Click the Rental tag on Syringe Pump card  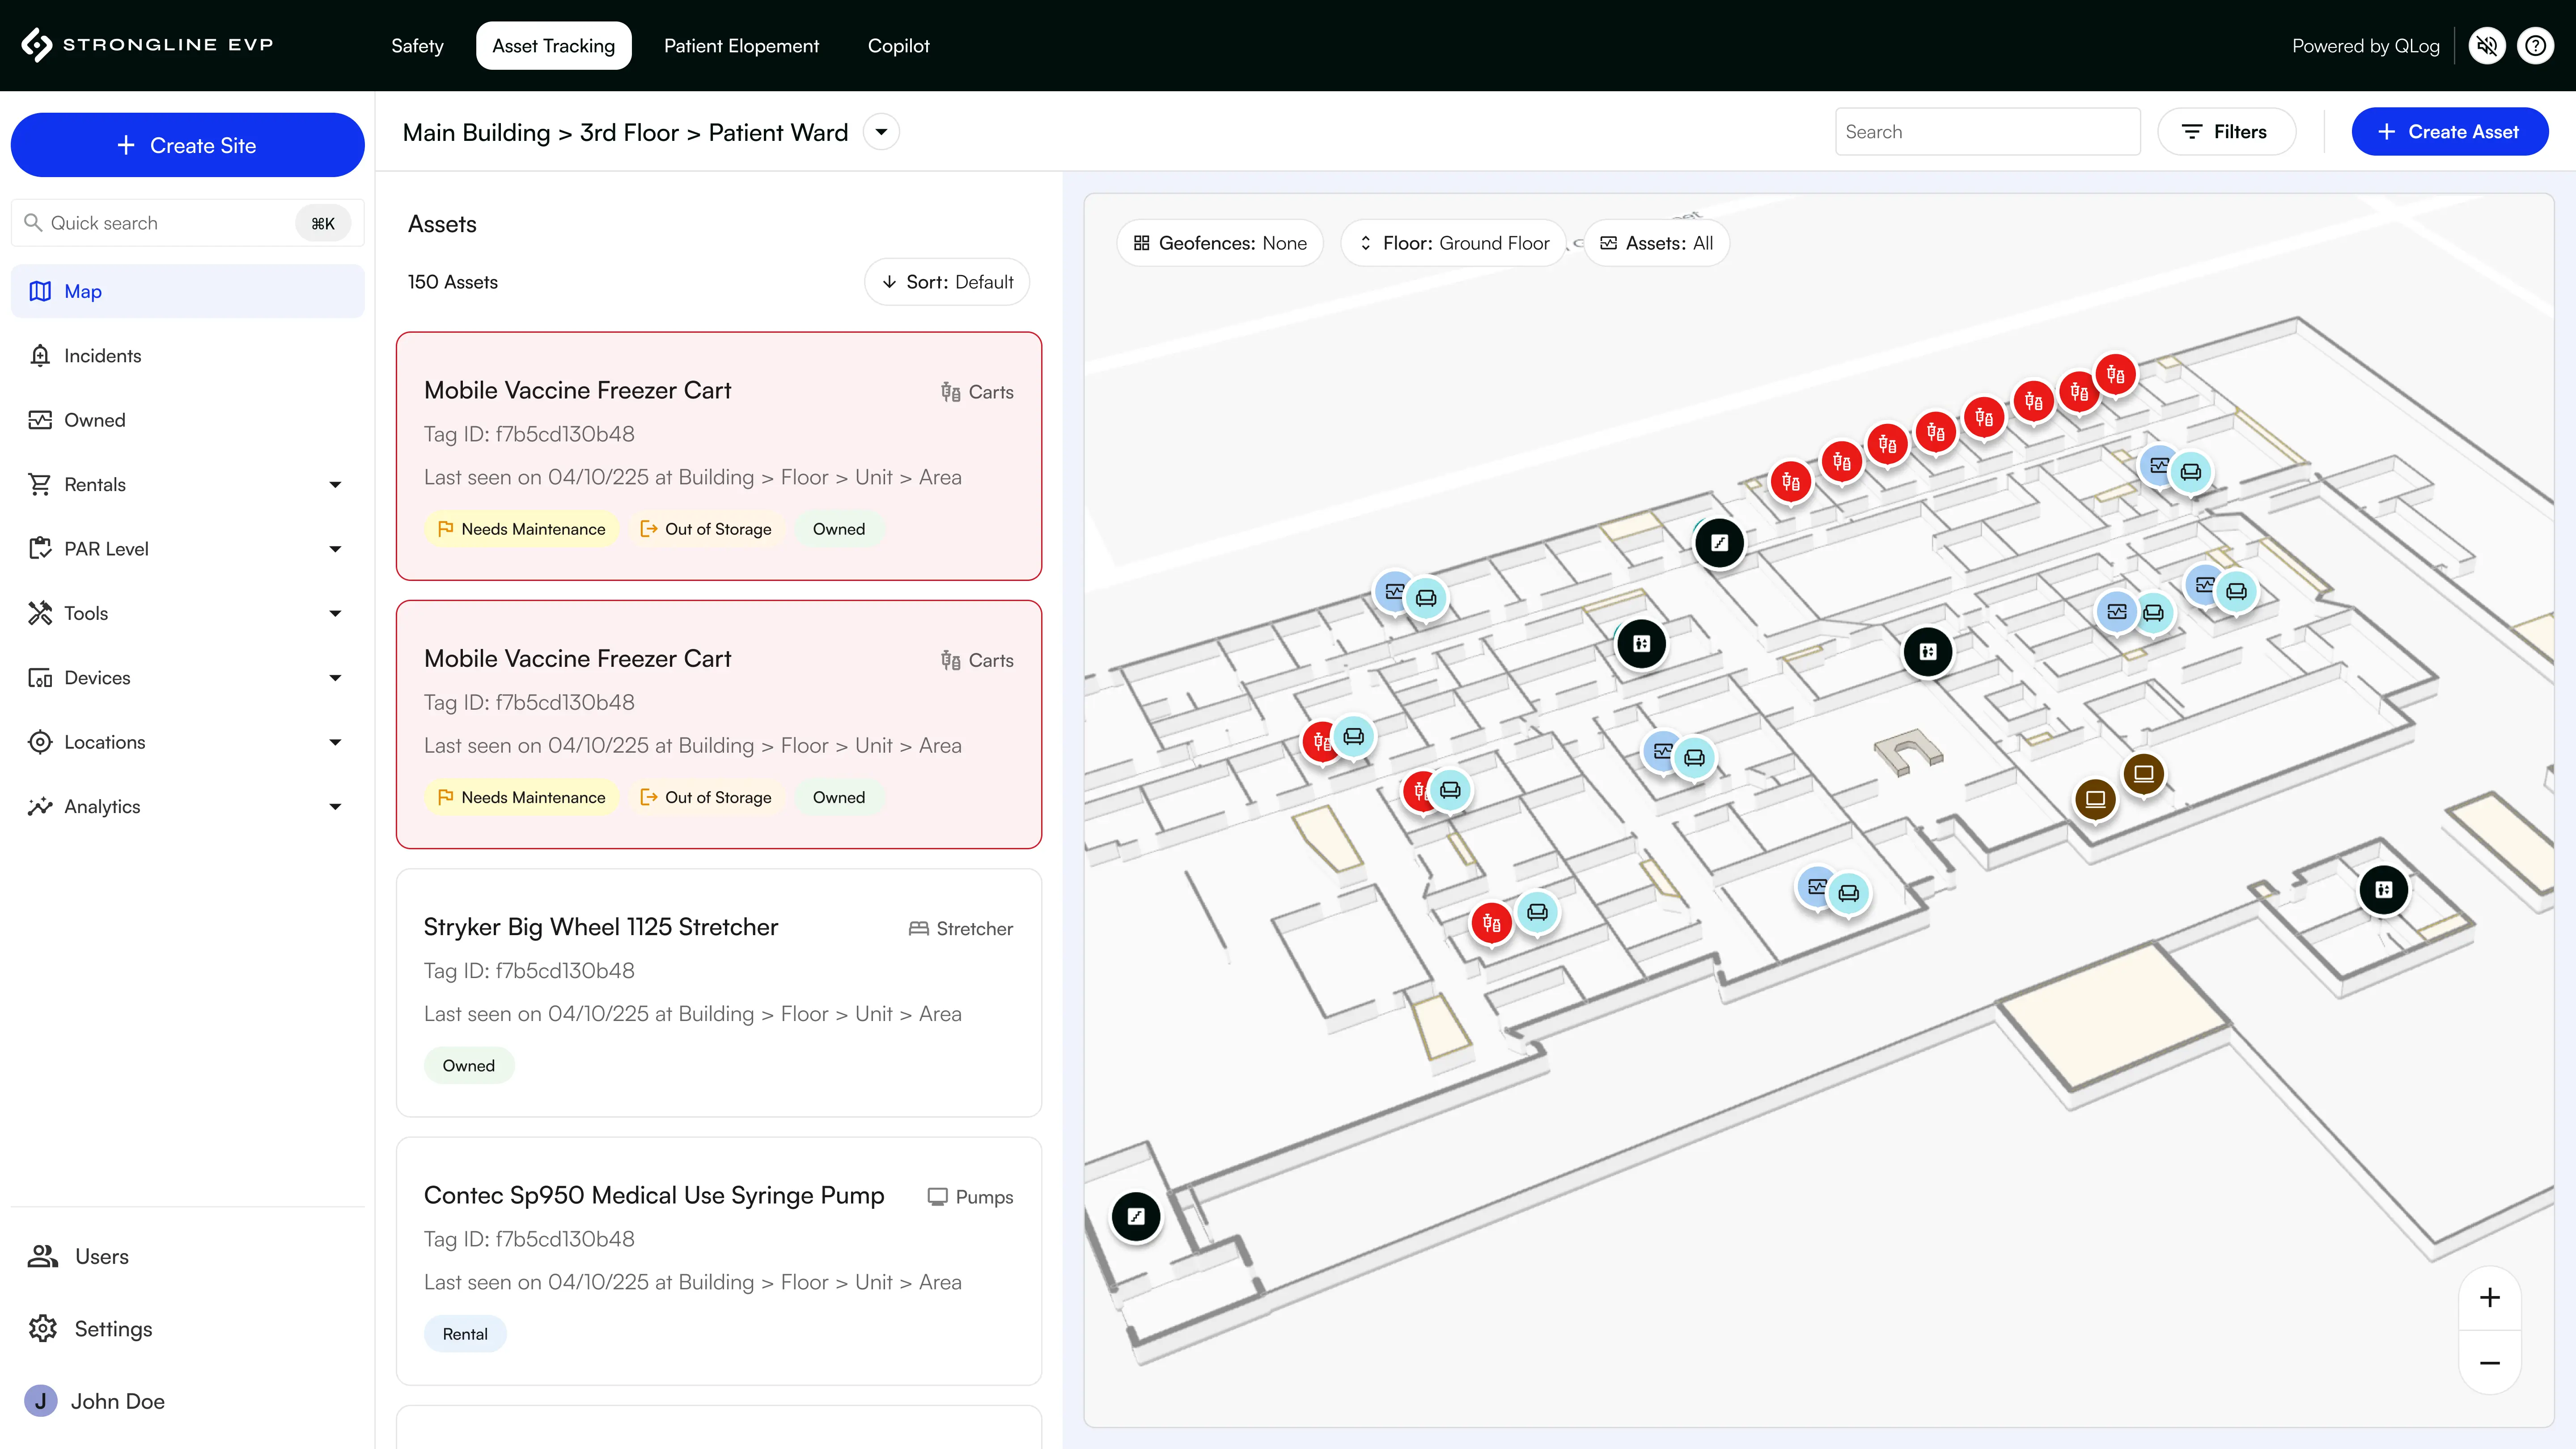pyautogui.click(x=465, y=1334)
